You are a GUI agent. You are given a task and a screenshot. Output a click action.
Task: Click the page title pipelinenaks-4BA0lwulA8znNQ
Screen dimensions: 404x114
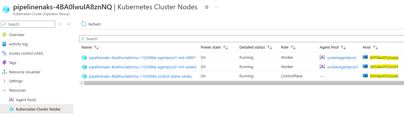[62, 7]
